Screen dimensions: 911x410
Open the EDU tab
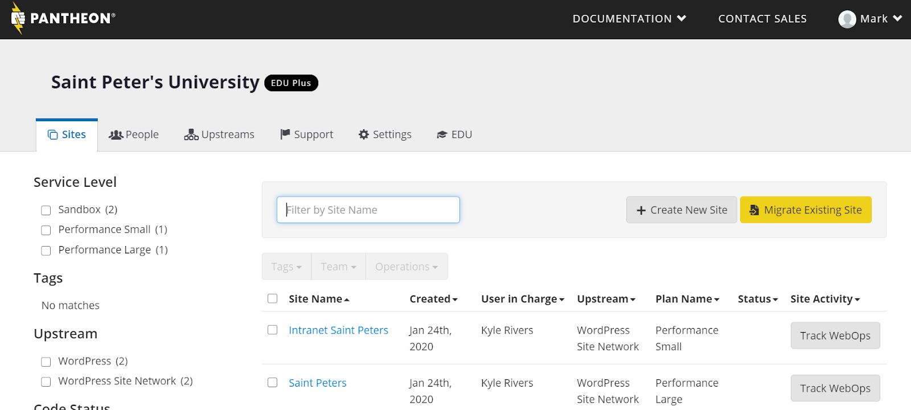pyautogui.click(x=454, y=134)
